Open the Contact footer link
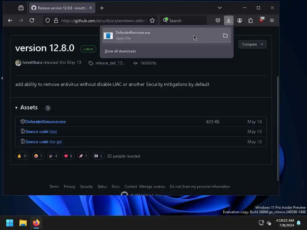Image resolution: width=307 pixels, height=230 pixels. point(131,187)
